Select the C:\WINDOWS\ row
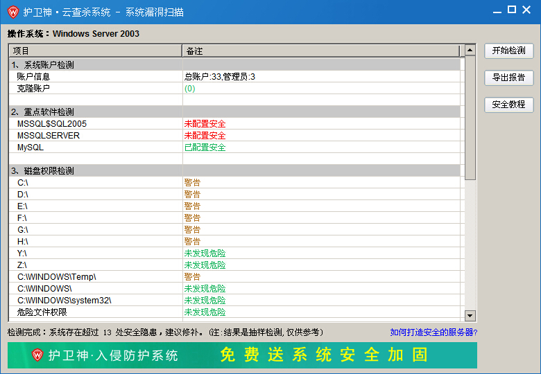The image size is (541, 374). [234, 288]
